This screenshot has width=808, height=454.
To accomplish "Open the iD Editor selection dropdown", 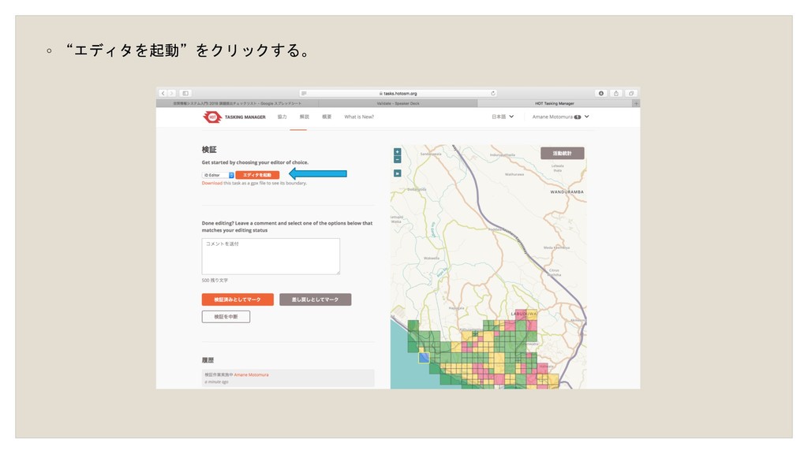I will [x=218, y=175].
